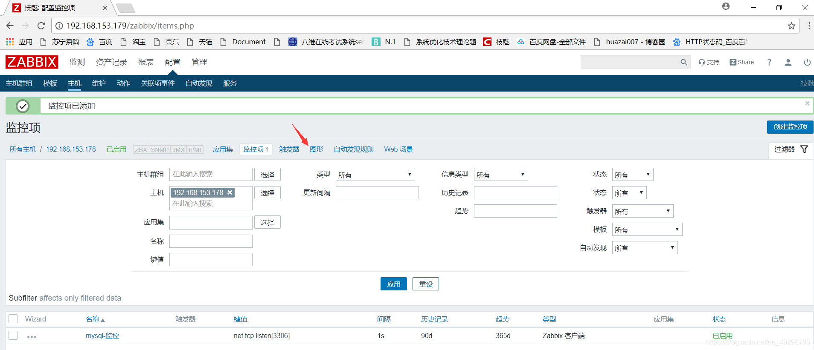
Task: Open the three-dot wizard menu for mysql-监控
Action: tap(32, 336)
